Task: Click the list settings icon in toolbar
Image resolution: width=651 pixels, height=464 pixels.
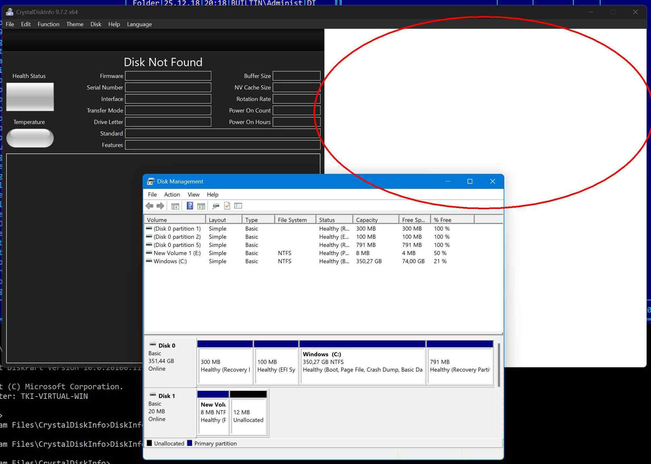Action: click(238, 206)
